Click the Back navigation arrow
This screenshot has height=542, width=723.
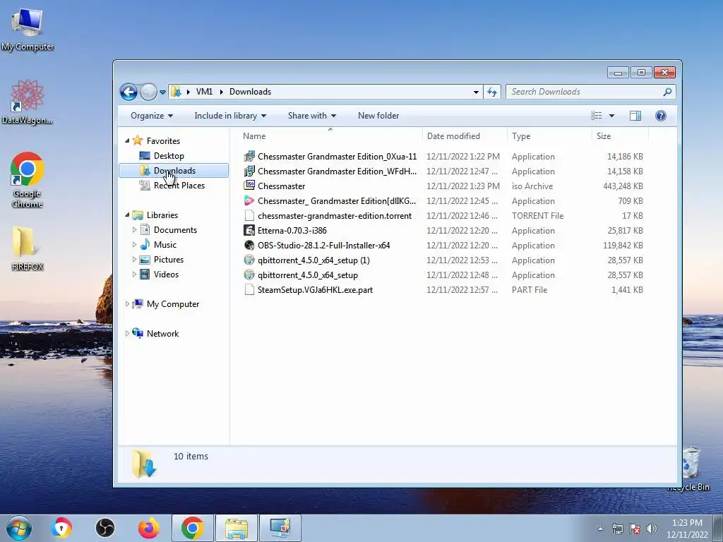129,92
